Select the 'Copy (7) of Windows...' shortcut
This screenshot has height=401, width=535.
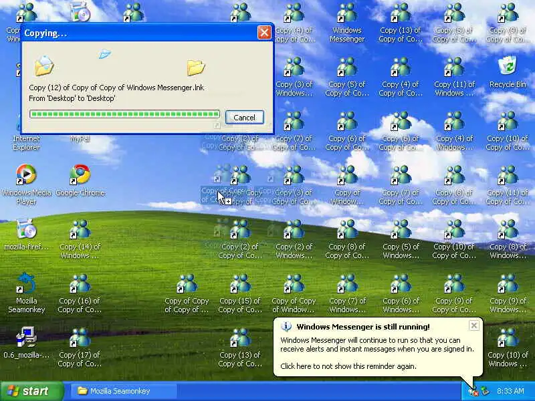347,293
